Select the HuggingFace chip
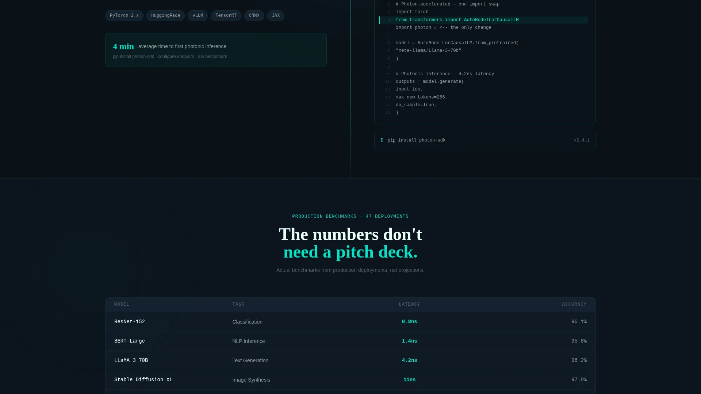This screenshot has width=701, height=394. pyautogui.click(x=165, y=16)
